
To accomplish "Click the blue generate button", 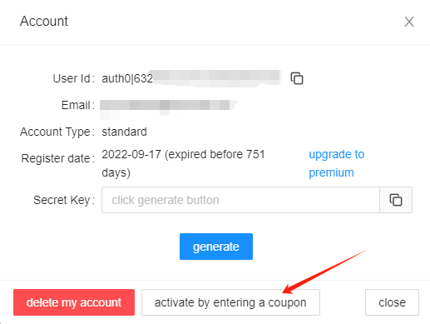I will pyautogui.click(x=216, y=247).
